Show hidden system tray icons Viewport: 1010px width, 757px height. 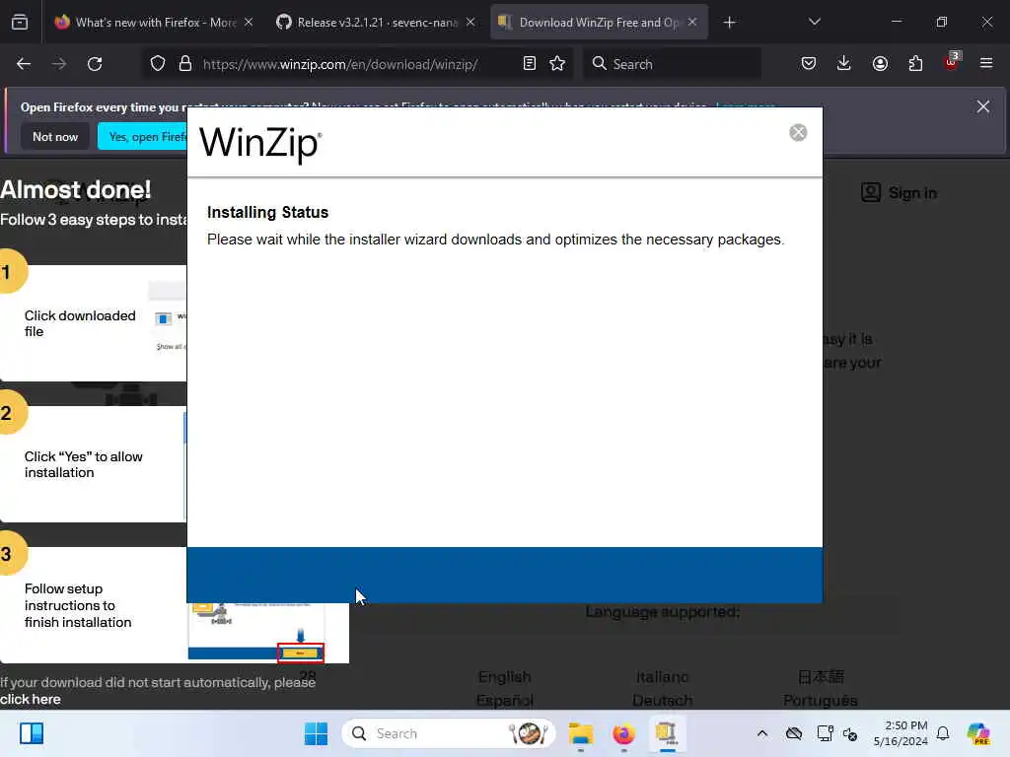tap(762, 733)
